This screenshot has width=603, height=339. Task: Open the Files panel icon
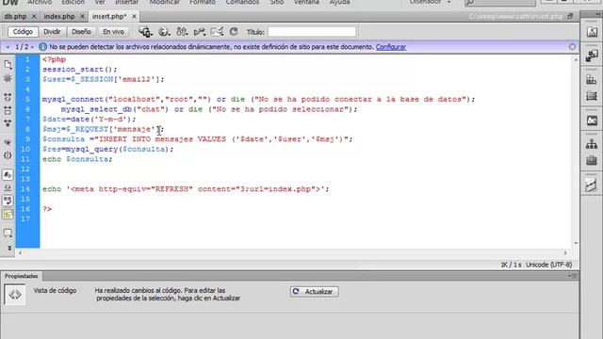point(592,144)
